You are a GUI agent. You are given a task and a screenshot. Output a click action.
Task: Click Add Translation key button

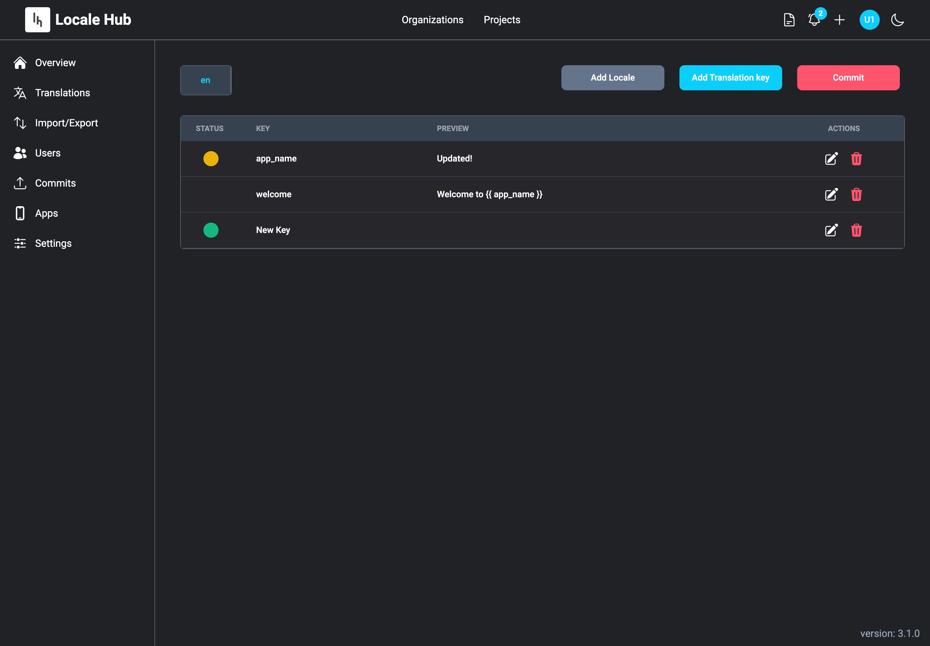coord(730,78)
